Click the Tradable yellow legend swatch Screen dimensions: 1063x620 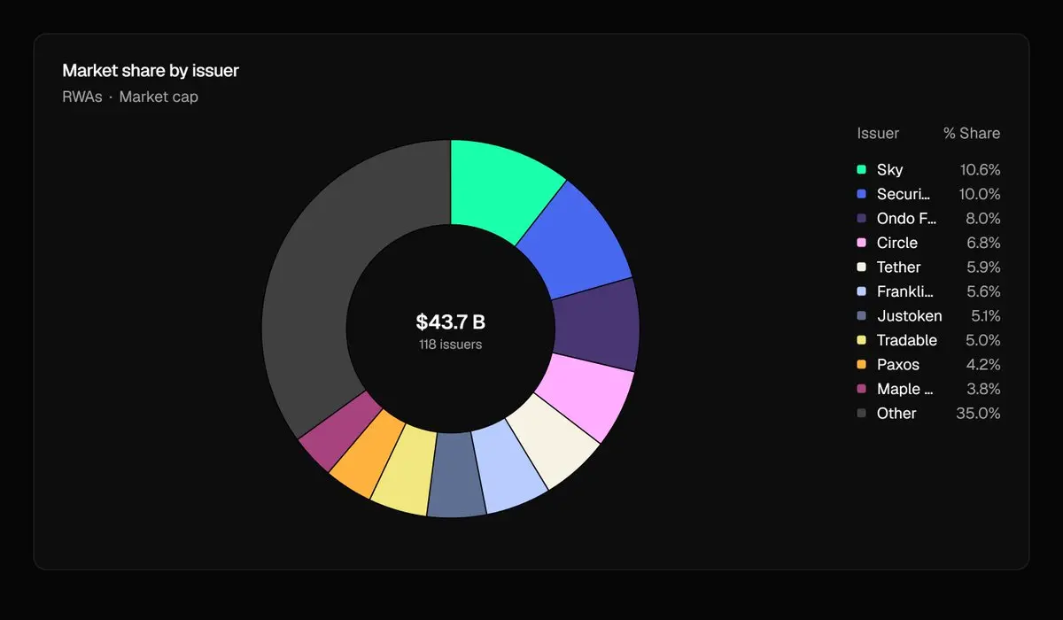click(x=861, y=340)
